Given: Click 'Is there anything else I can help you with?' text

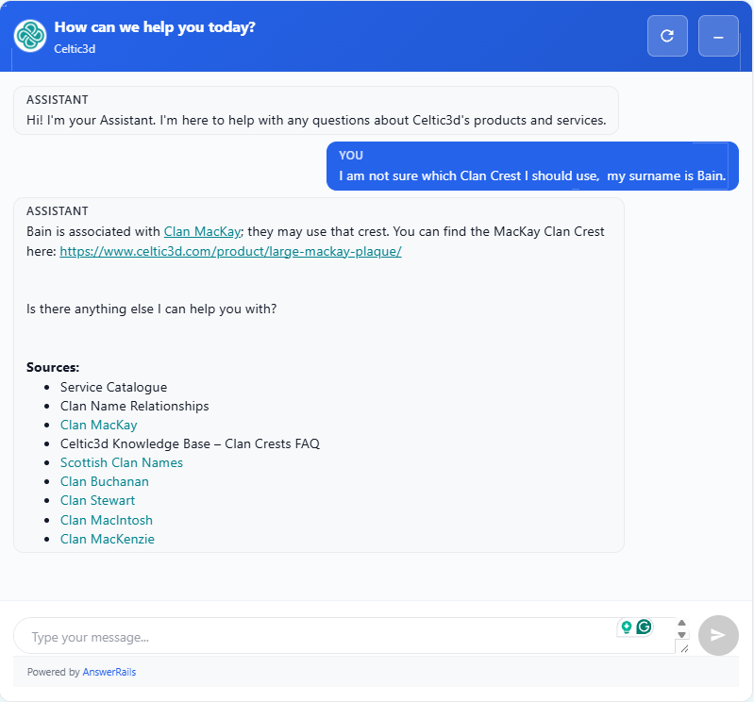Looking at the screenshot, I should point(152,309).
